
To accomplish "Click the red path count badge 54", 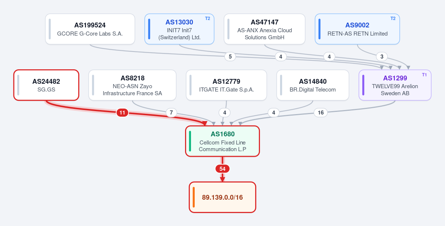I will click(222, 169).
